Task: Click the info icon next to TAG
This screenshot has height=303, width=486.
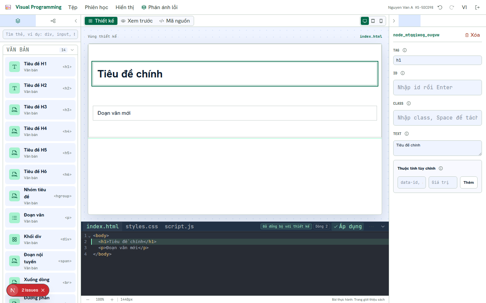Action: pyautogui.click(x=405, y=50)
